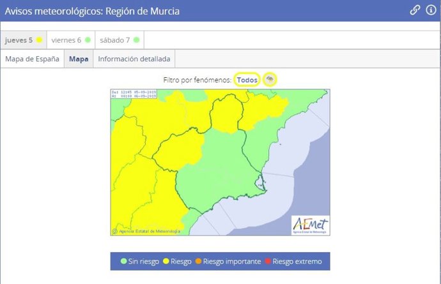Click the Agencia Estatal de Meteorología copyright text
Screen dimensions: 441x284
point(146,232)
